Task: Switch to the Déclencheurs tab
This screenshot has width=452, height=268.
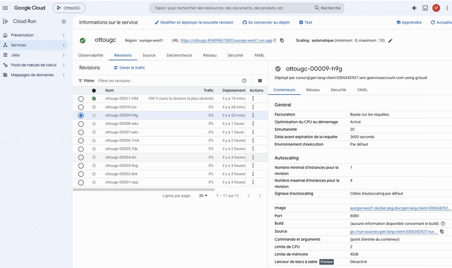Action: pyautogui.click(x=179, y=56)
